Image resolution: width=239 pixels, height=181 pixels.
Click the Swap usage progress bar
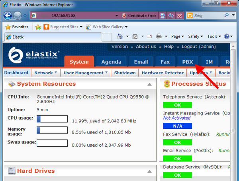tap(52, 143)
